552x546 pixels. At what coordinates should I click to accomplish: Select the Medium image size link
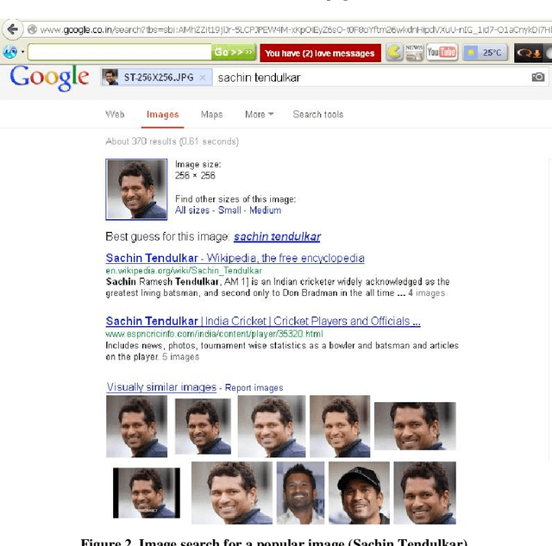pyautogui.click(x=265, y=210)
